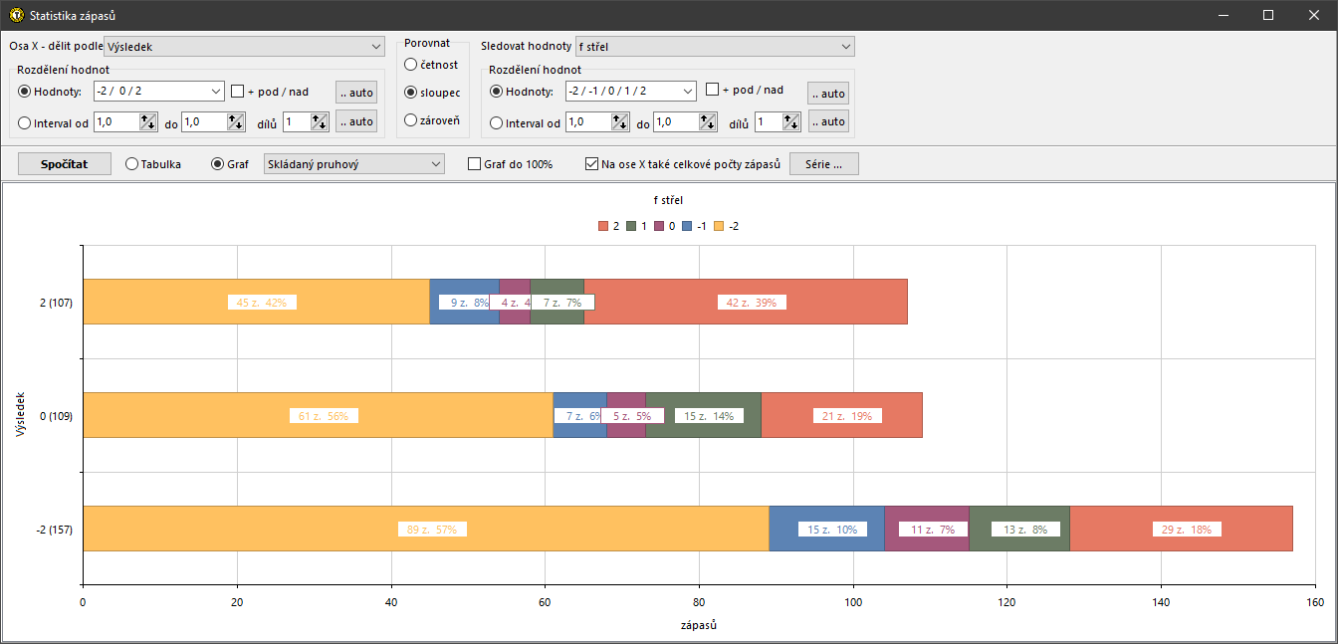Viewport: 1338px width, 644px height.
Task: Click spin arrows of Sledovat hodnoty 'dílů' field
Action: 791,122
